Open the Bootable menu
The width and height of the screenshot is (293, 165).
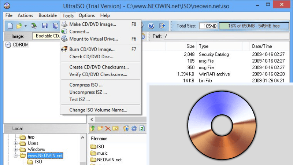coord(48,15)
